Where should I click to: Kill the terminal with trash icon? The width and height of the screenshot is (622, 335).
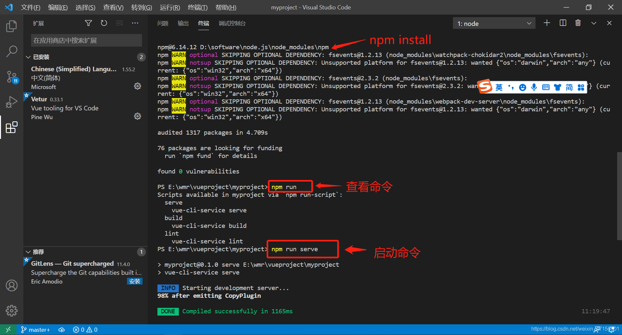578,23
